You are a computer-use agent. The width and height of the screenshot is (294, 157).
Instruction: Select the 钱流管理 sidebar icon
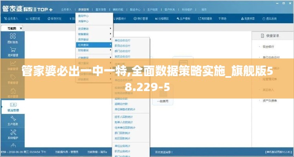(12, 107)
